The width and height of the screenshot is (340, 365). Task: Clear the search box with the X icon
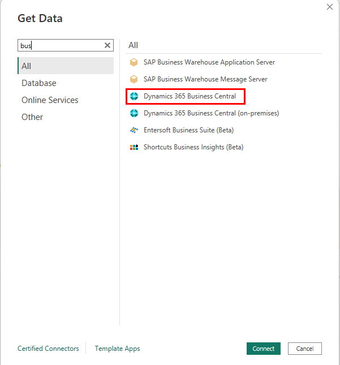pos(107,45)
